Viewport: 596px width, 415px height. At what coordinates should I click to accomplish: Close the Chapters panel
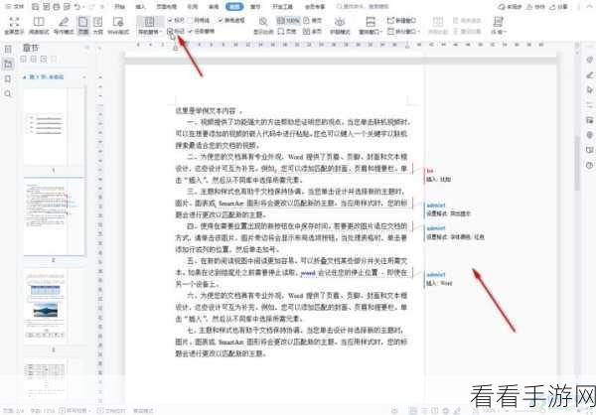tap(86, 48)
